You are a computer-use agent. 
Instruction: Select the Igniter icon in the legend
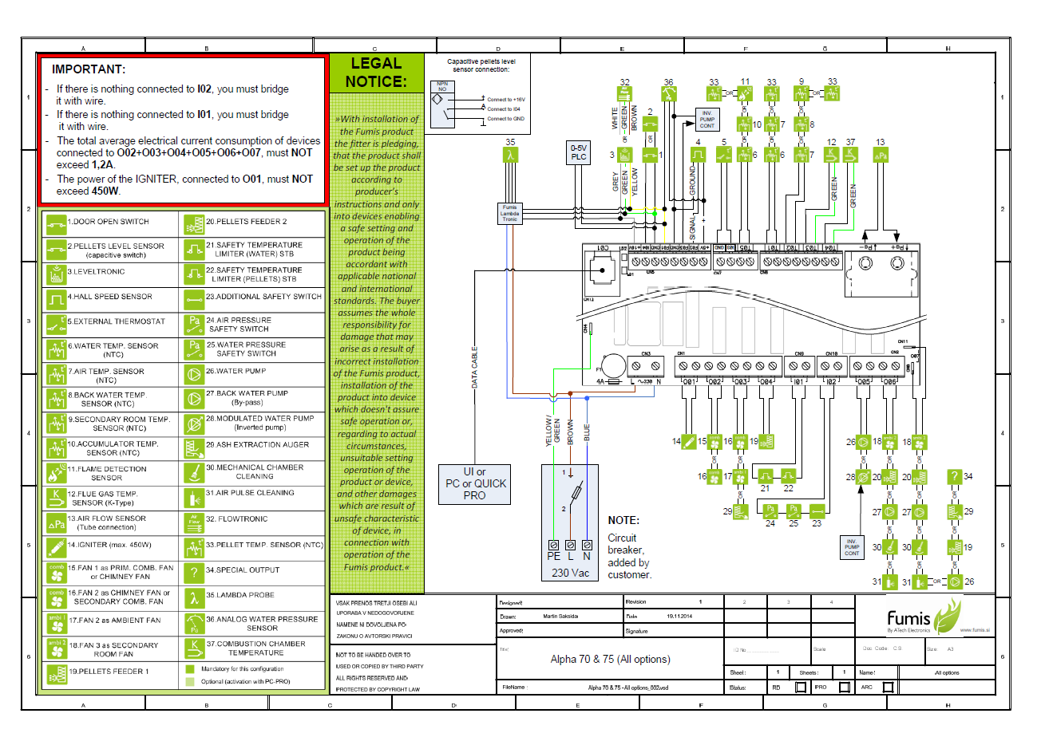click(55, 548)
